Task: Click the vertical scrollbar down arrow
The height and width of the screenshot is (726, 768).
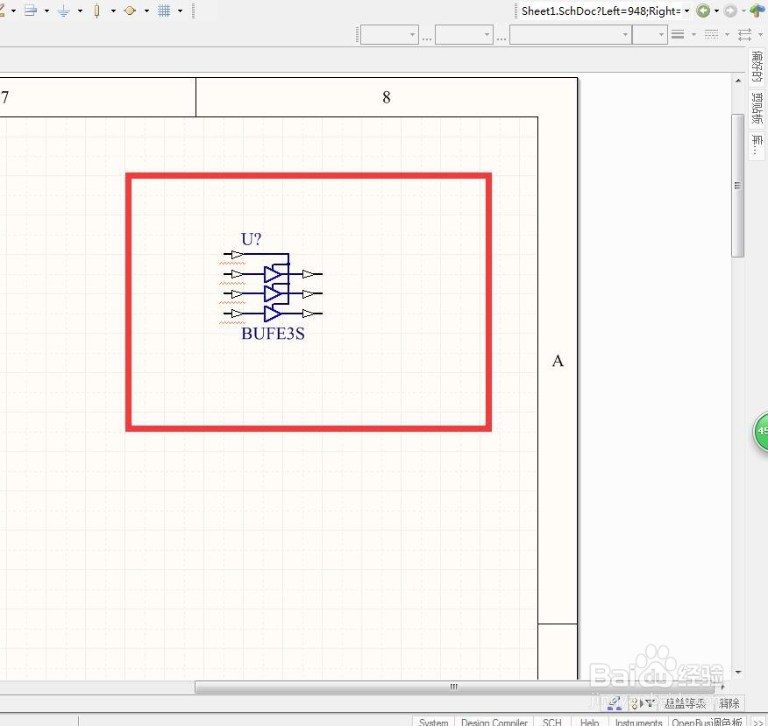Action: click(738, 673)
